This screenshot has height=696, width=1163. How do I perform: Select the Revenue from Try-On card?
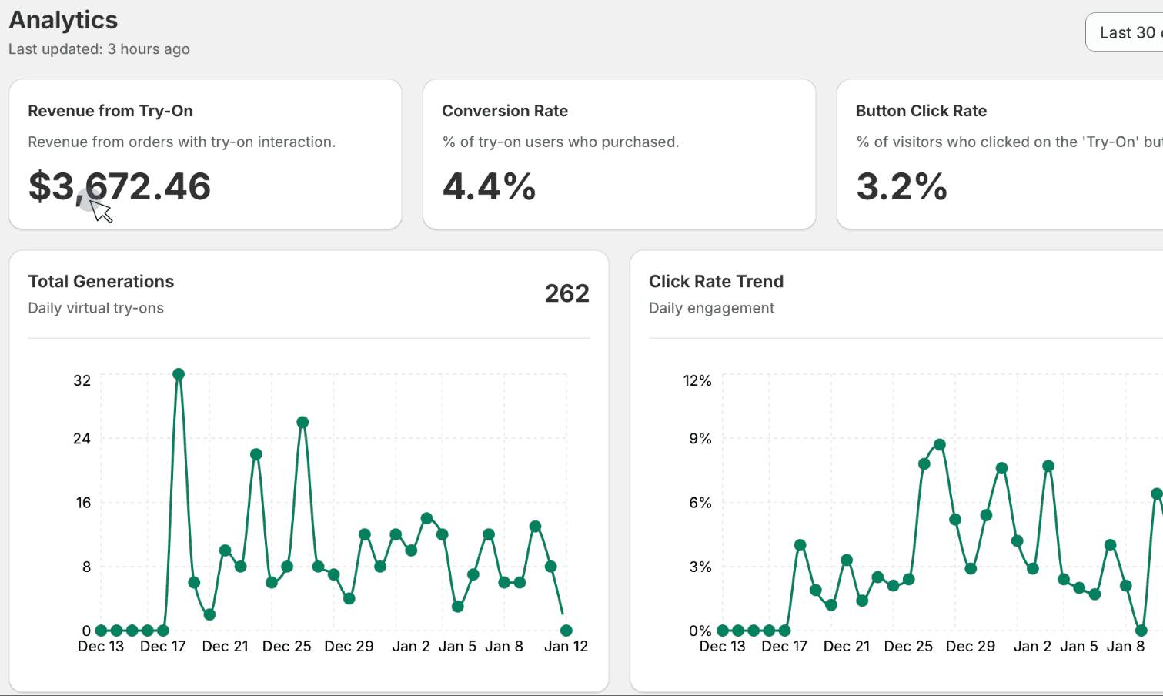(204, 154)
